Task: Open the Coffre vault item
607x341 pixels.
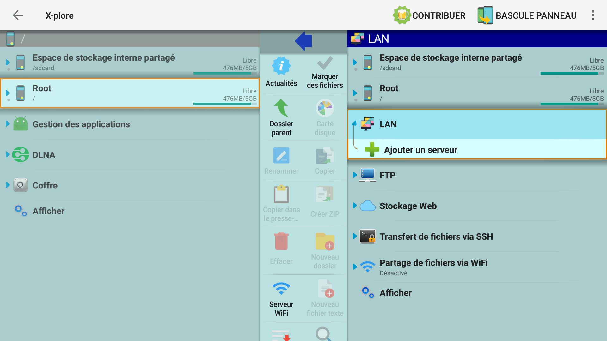Action: click(45, 185)
